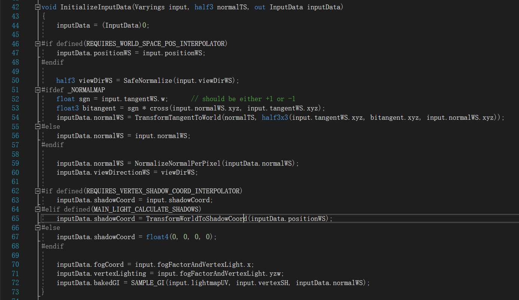Click the float4 keyword on line 67

point(157,237)
